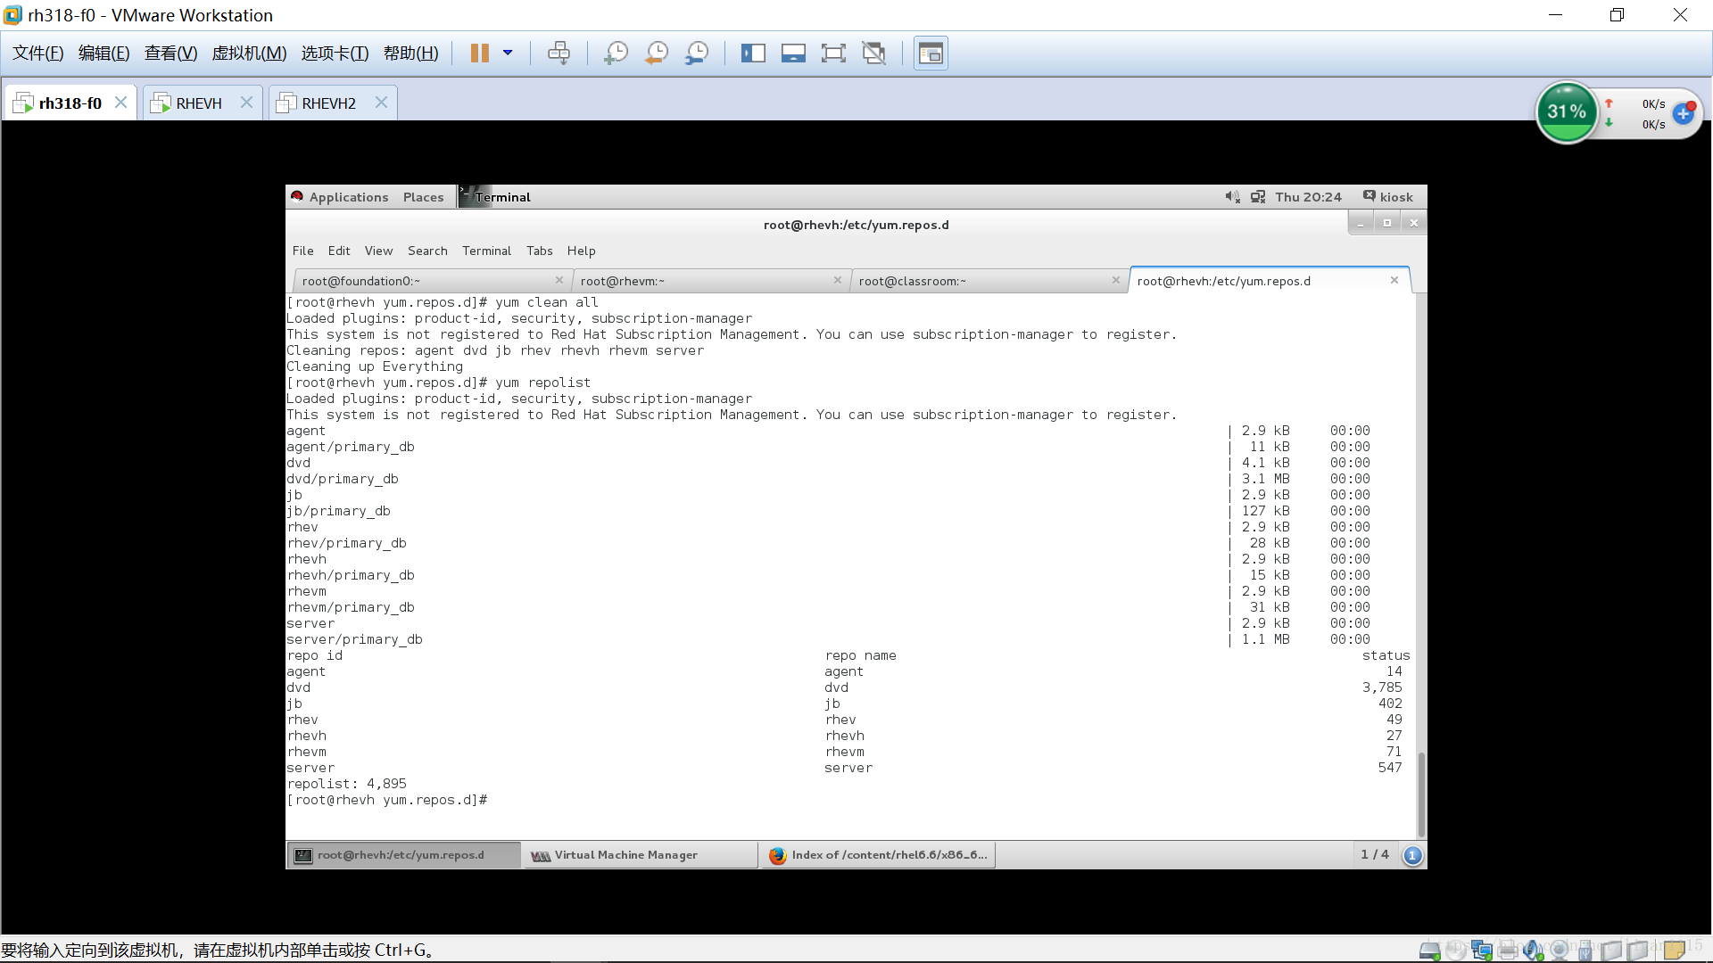Close the root@rhevh terminal tab
The width and height of the screenshot is (1713, 963).
point(1394,280)
